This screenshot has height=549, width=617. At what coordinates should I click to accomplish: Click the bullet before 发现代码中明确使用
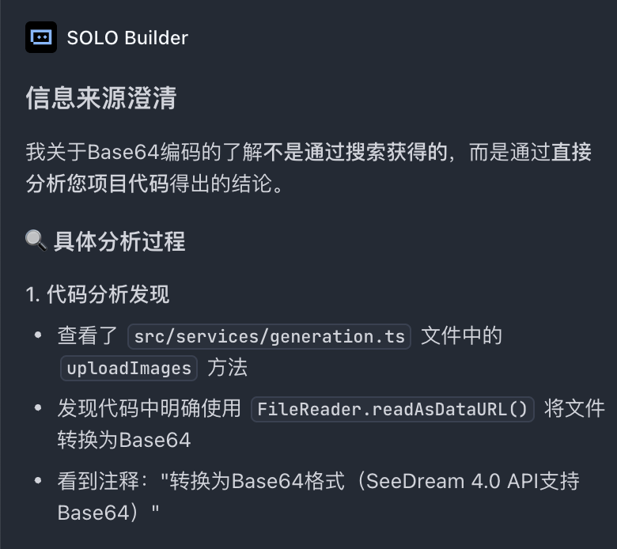click(38, 409)
